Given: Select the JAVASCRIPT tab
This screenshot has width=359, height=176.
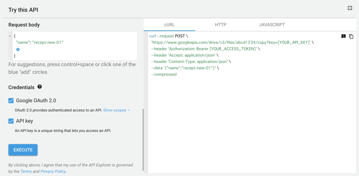Looking at the screenshot, I should pyautogui.click(x=272, y=25).
